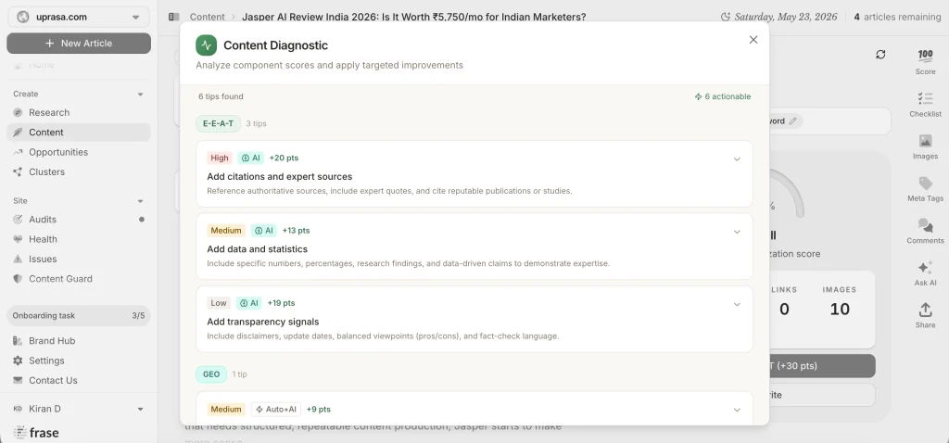Click the Content leaf icon

click(18, 133)
